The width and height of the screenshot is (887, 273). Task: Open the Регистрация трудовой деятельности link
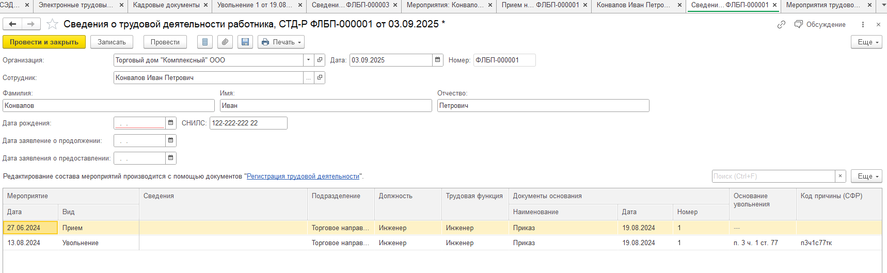[x=303, y=176]
